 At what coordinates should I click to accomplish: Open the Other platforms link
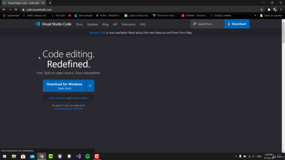click(x=57, y=98)
